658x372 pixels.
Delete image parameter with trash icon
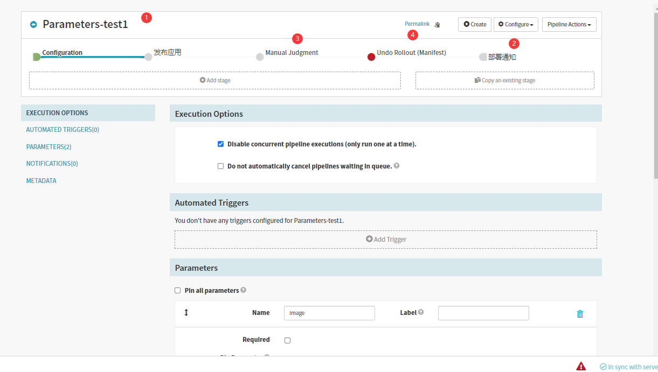[x=580, y=314]
